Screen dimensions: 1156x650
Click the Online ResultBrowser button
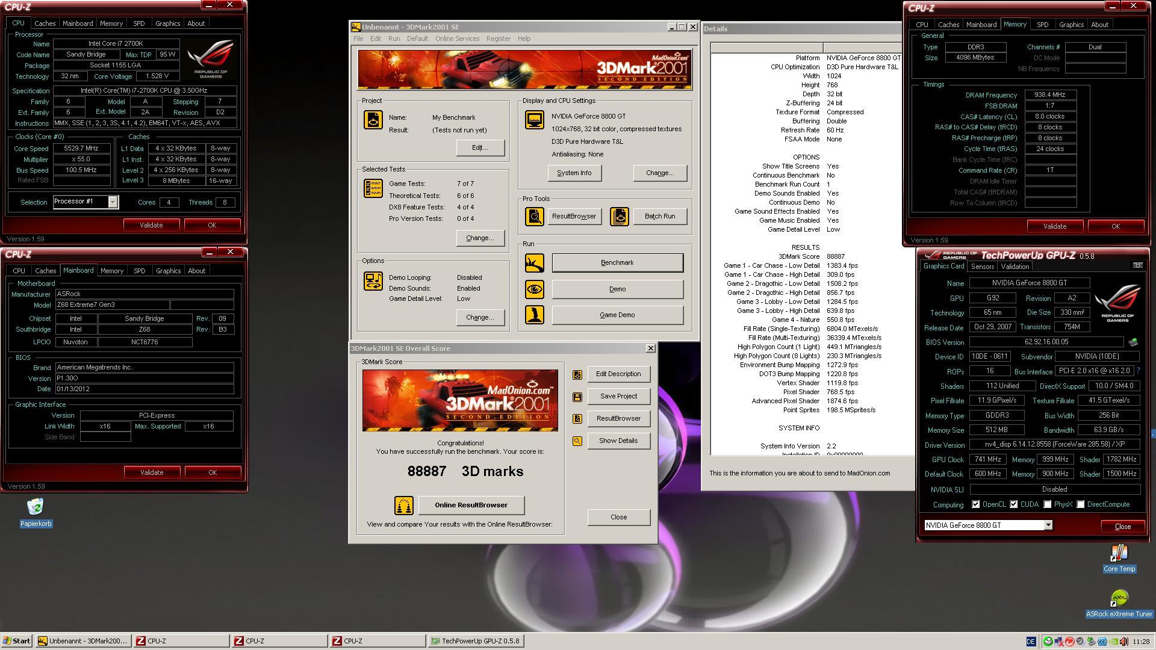[471, 506]
